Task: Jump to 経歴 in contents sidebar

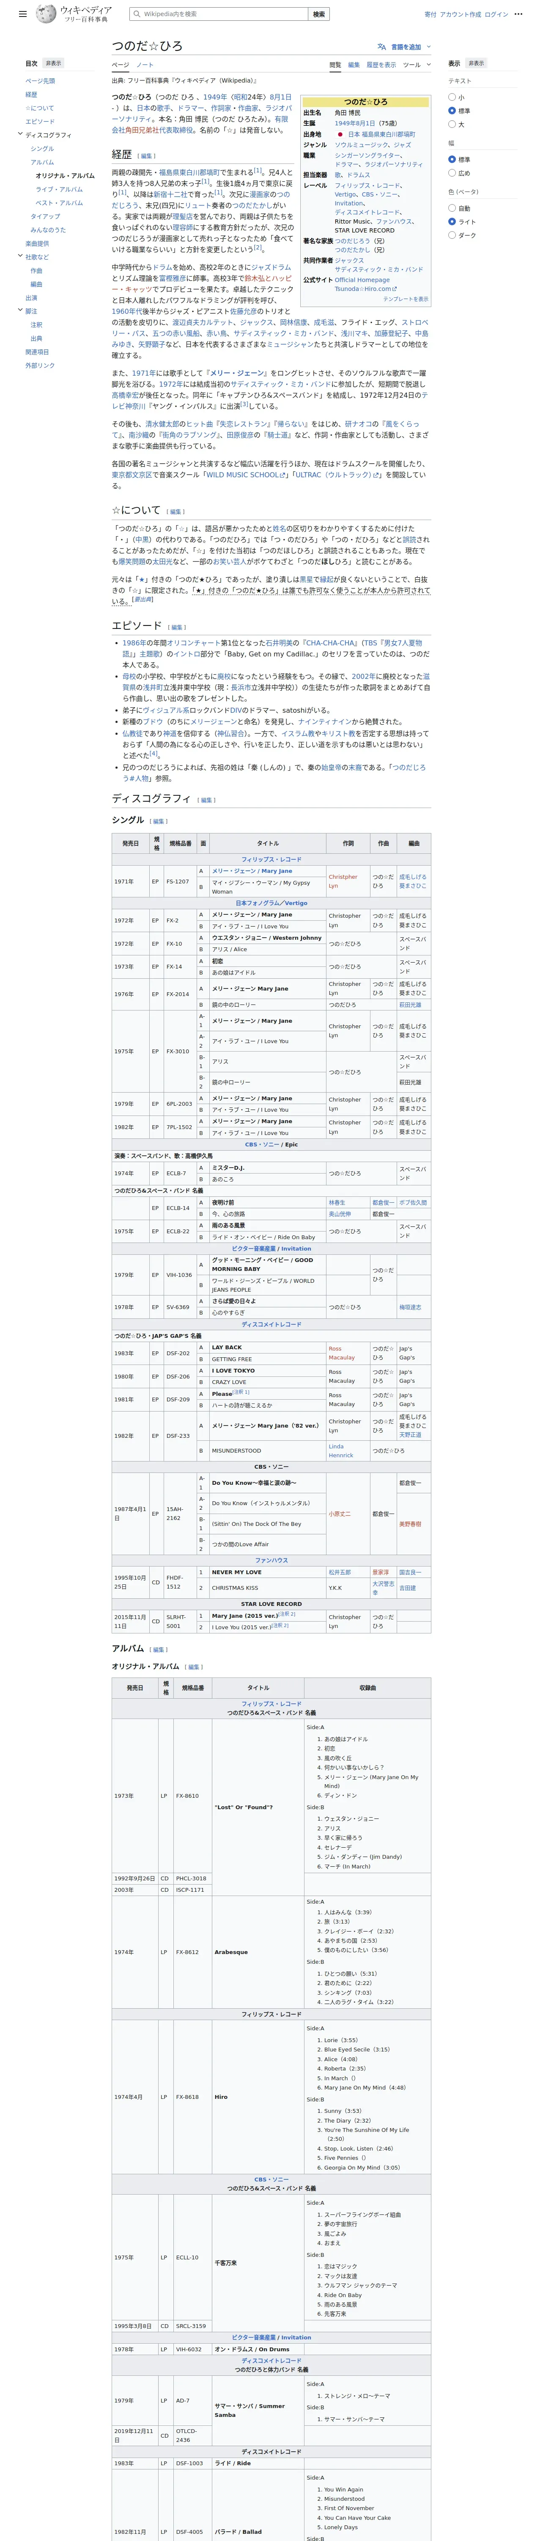Action: pos(32,95)
